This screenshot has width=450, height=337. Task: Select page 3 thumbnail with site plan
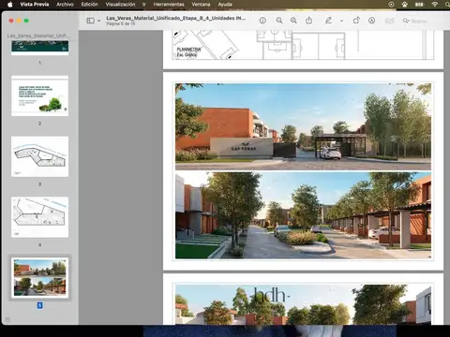click(40, 156)
